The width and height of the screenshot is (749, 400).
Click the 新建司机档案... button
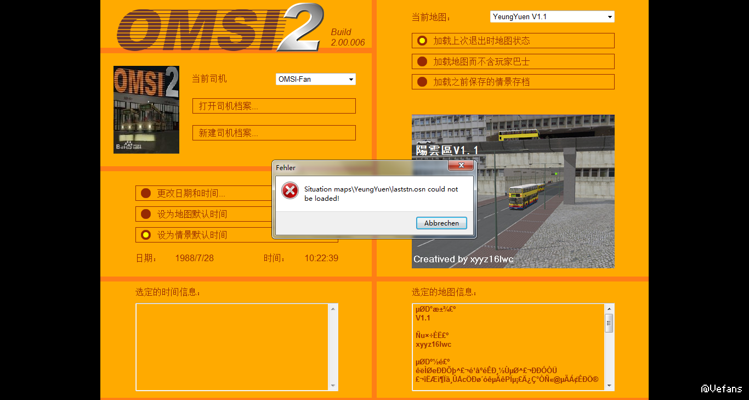tap(274, 133)
